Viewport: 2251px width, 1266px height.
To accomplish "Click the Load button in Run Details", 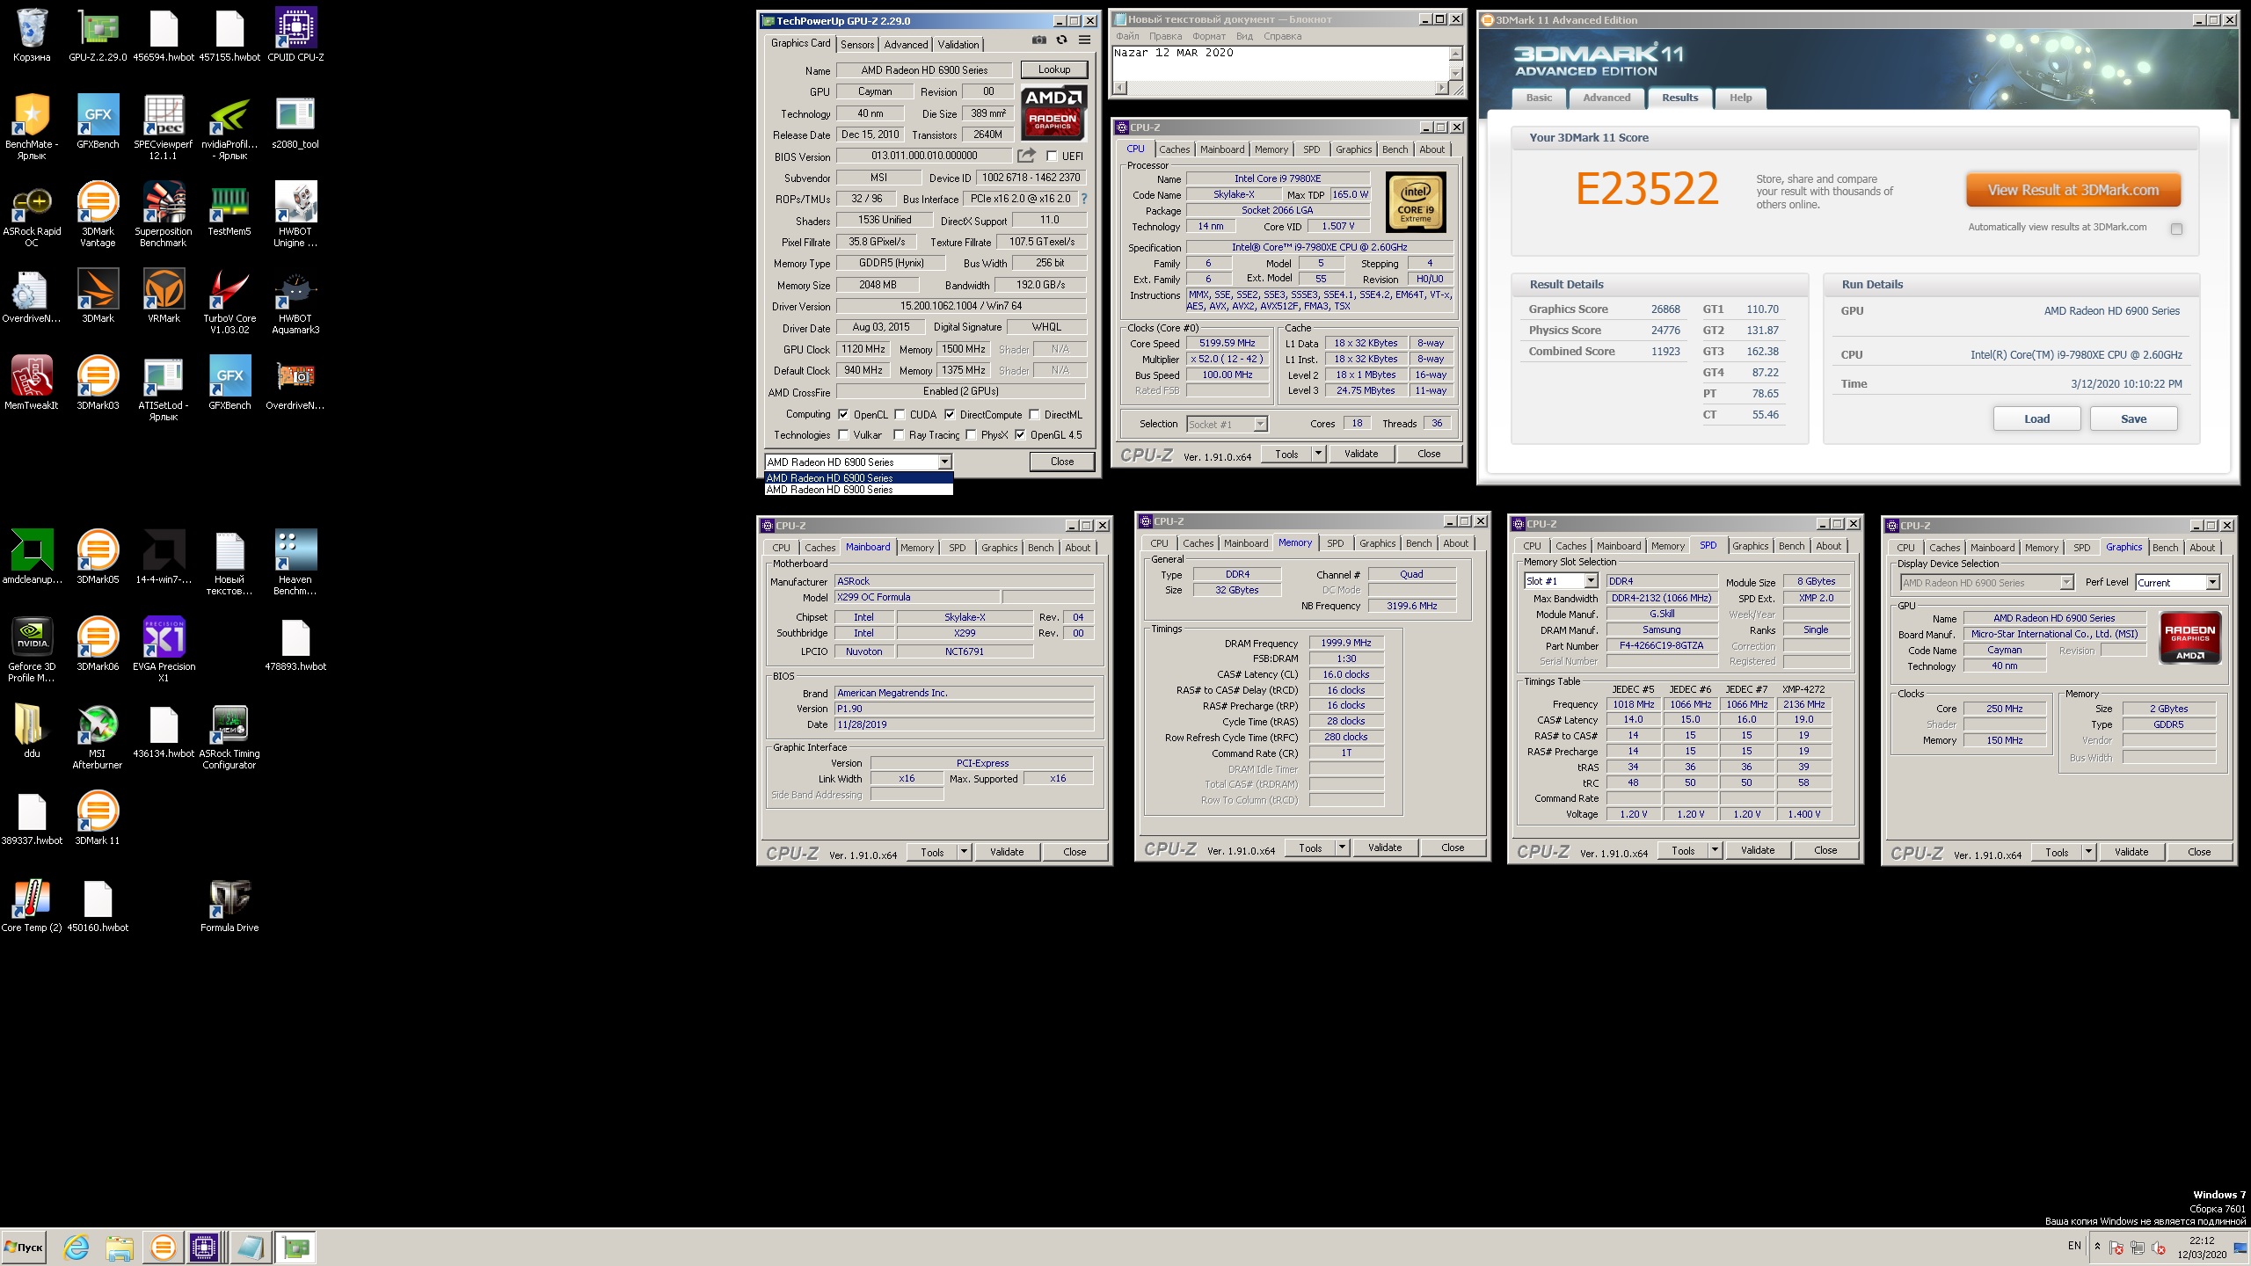I will (x=2036, y=419).
